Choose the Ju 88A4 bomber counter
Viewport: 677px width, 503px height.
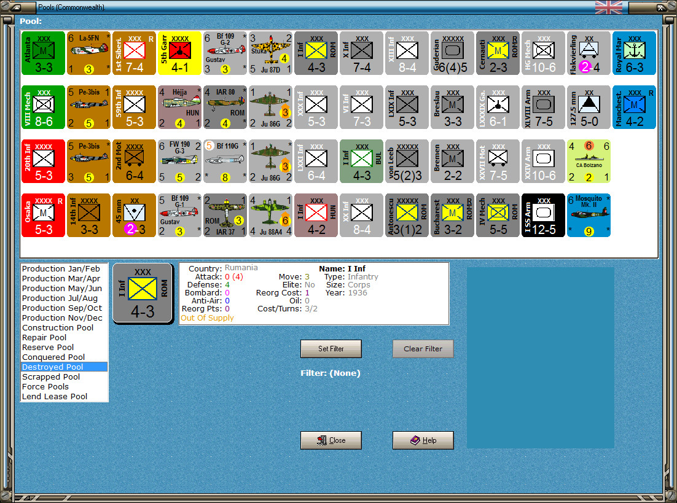pyautogui.click(x=270, y=215)
